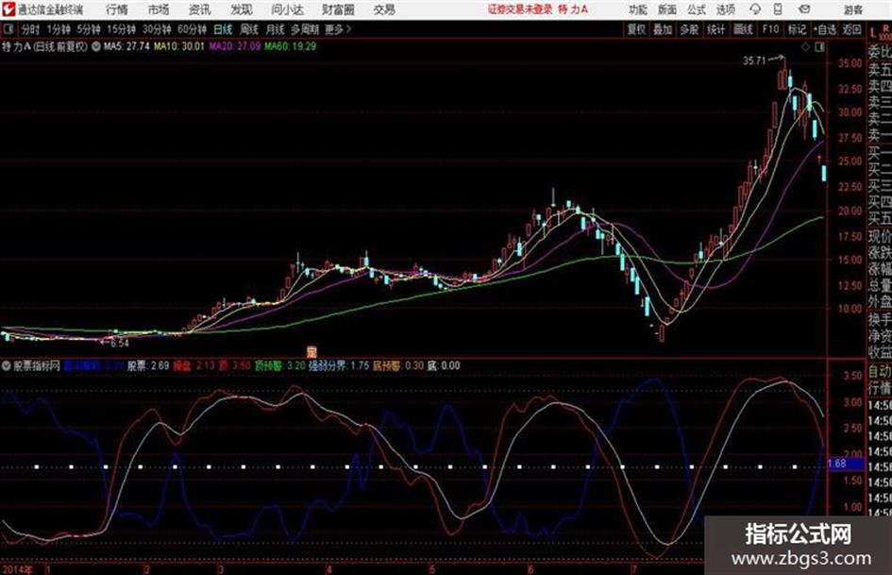Click the MA10: 30.01 indicator label

[178, 46]
